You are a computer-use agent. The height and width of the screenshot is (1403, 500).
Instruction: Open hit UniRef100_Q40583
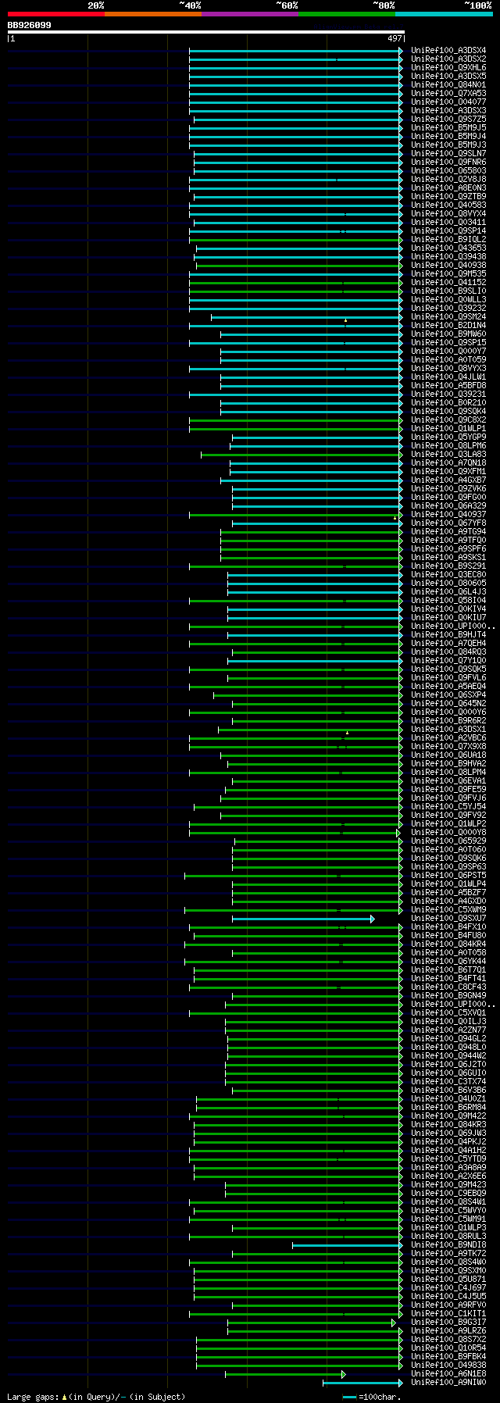point(448,205)
